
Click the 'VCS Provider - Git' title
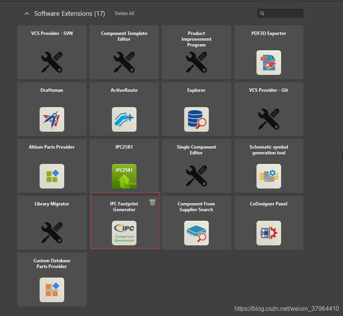click(x=269, y=90)
